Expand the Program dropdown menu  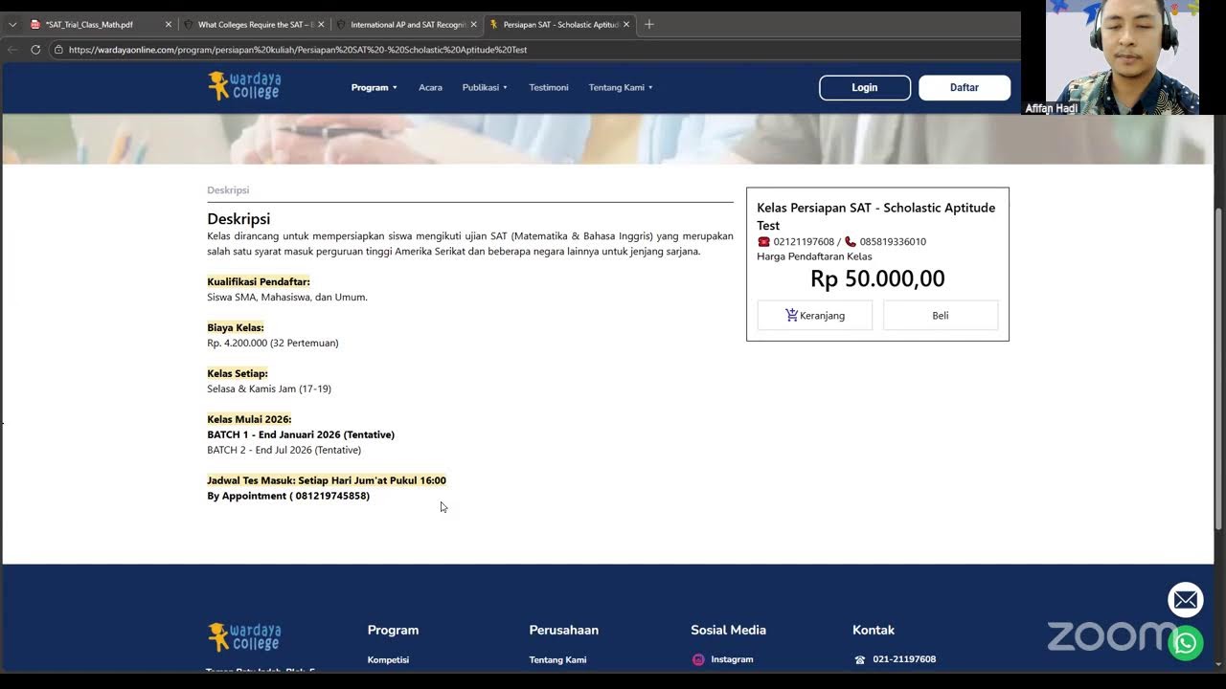[374, 87]
